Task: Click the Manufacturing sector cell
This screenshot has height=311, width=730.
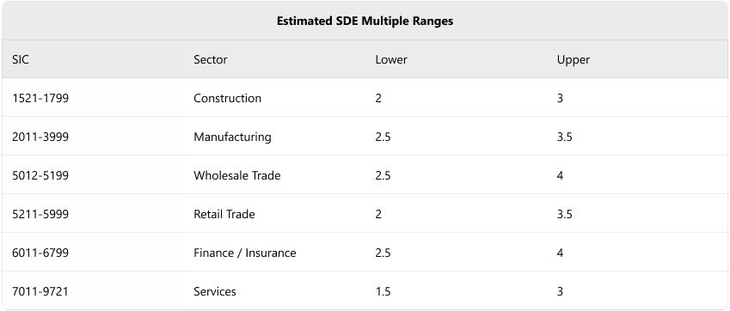Action: click(x=232, y=137)
